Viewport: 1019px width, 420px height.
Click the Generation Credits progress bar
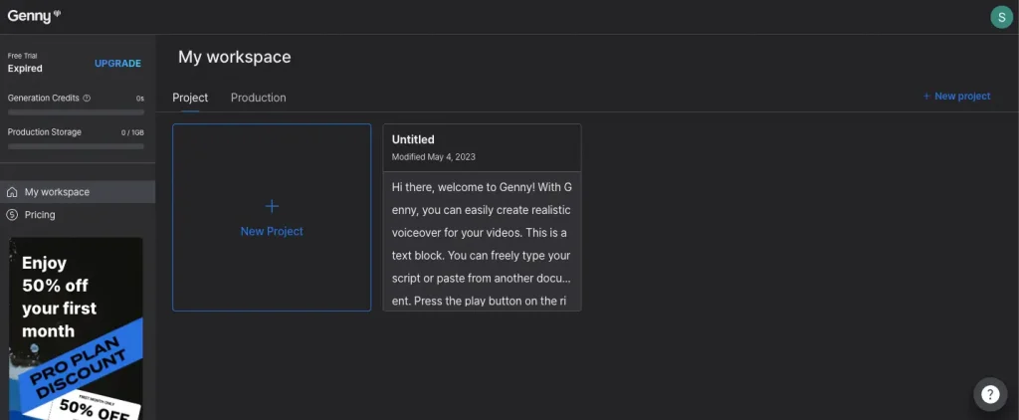(76, 112)
